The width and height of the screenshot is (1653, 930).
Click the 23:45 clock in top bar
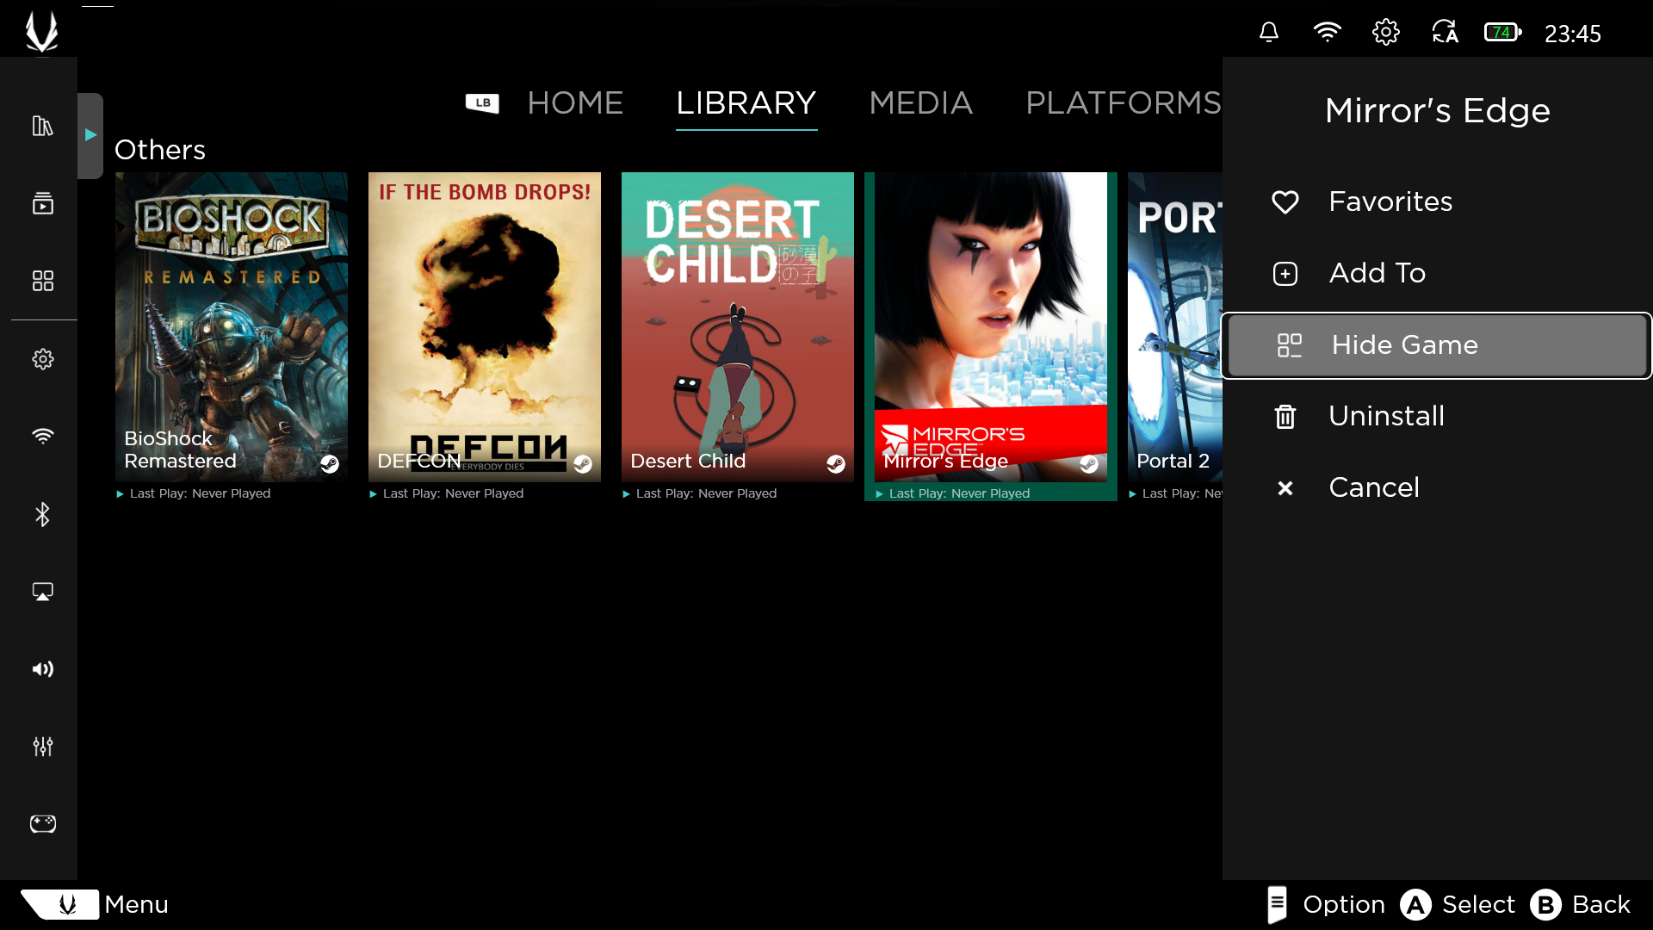[x=1572, y=34]
